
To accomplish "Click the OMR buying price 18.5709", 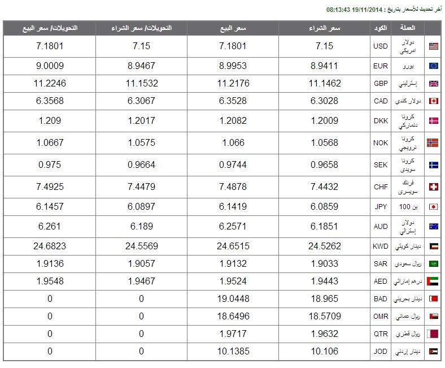I will tap(325, 317).
